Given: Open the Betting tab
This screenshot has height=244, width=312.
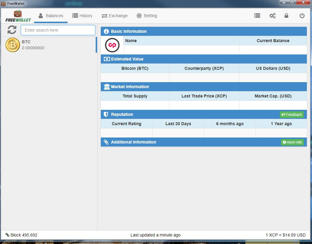Looking at the screenshot, I should tap(147, 16).
